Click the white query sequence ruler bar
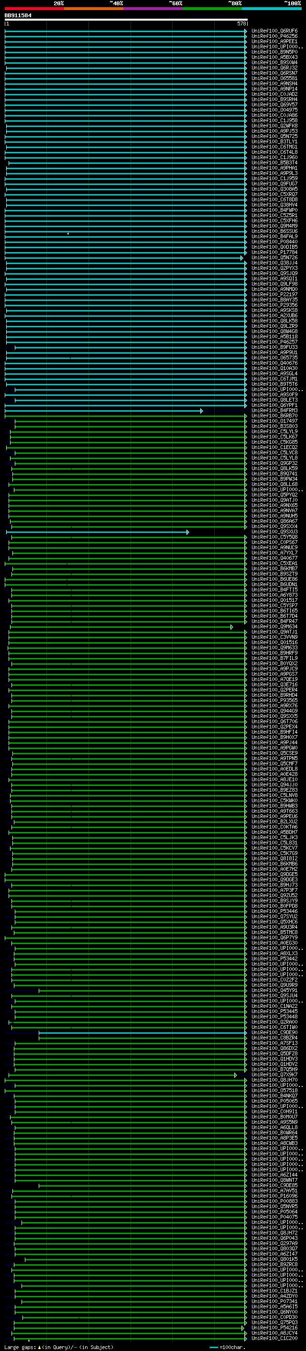This screenshot has height=1351, width=306. pos(126,19)
